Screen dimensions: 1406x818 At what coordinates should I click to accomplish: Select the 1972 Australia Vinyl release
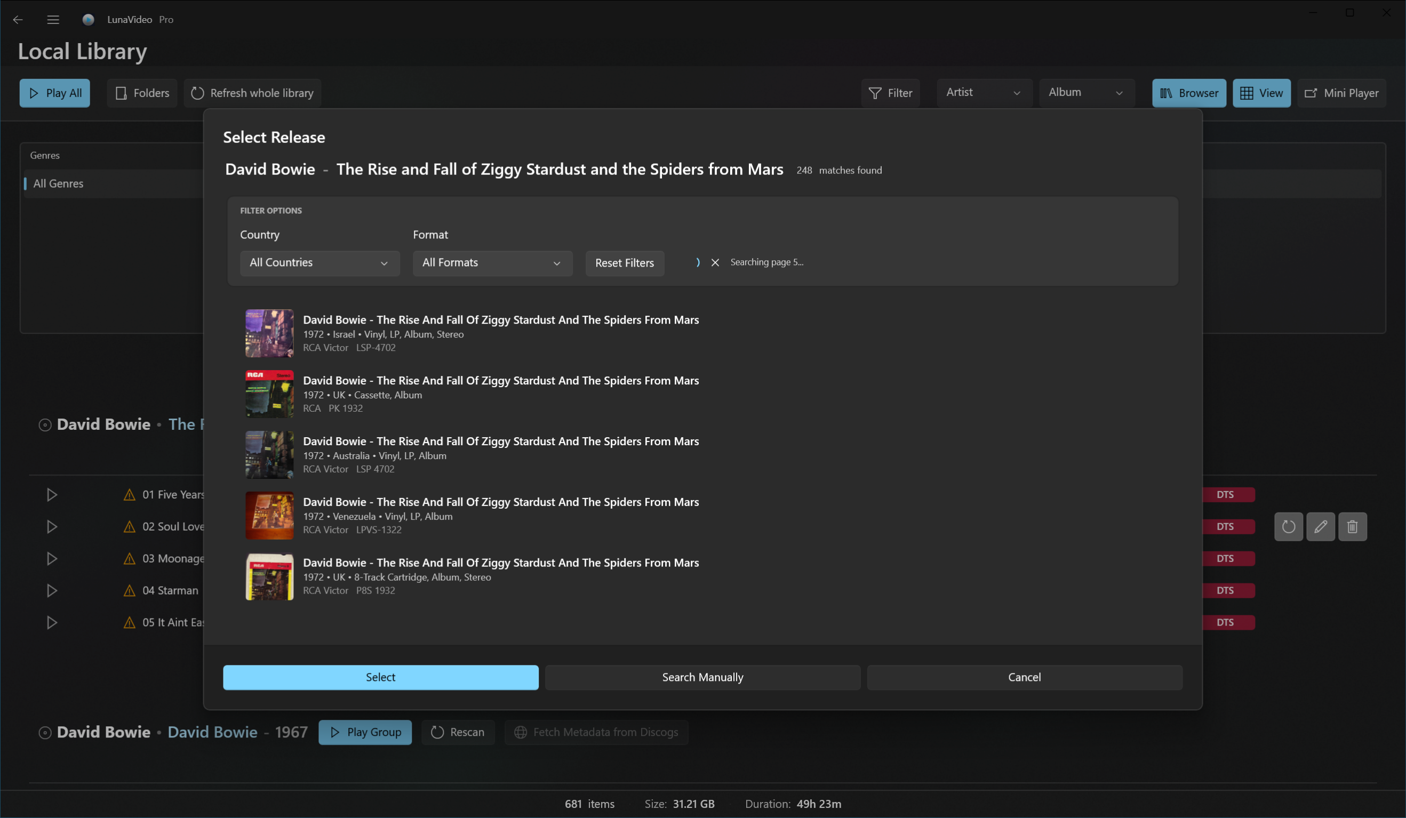pyautogui.click(x=703, y=455)
